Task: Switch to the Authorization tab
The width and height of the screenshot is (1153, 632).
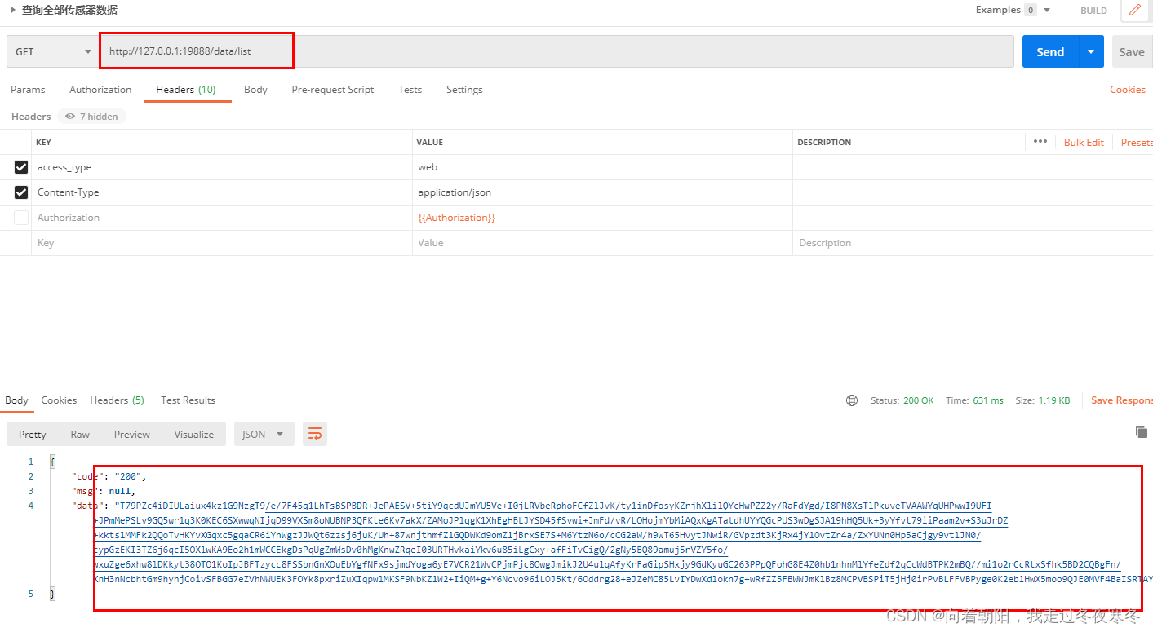Action: tap(100, 90)
